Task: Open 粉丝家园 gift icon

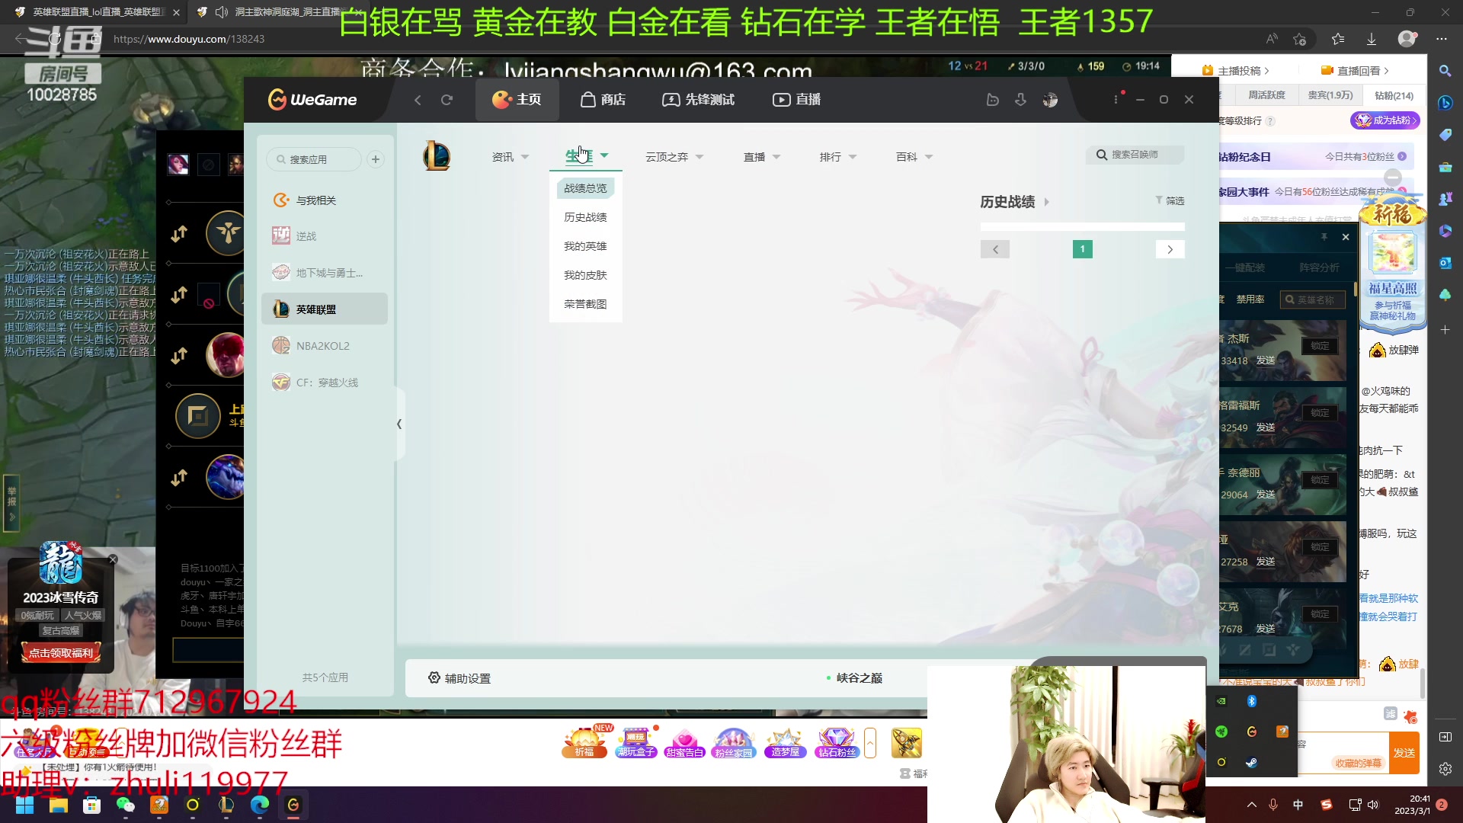Action: (734, 742)
